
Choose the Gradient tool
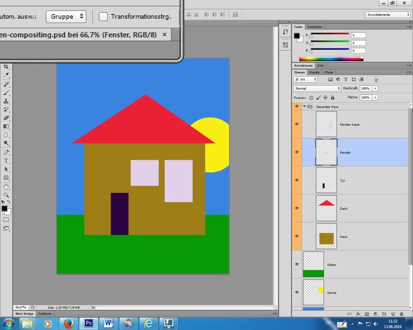6,126
